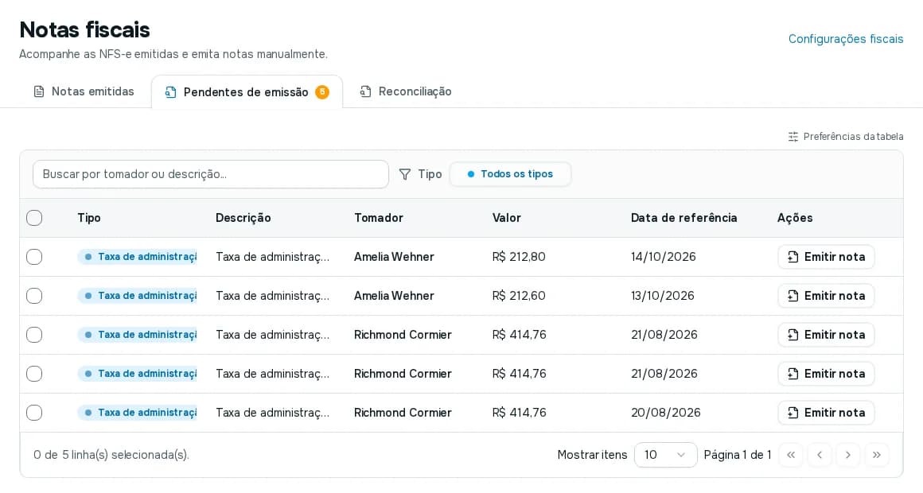The width and height of the screenshot is (923, 493).
Task: Go to the previous page arrow
Action: pyautogui.click(x=820, y=455)
